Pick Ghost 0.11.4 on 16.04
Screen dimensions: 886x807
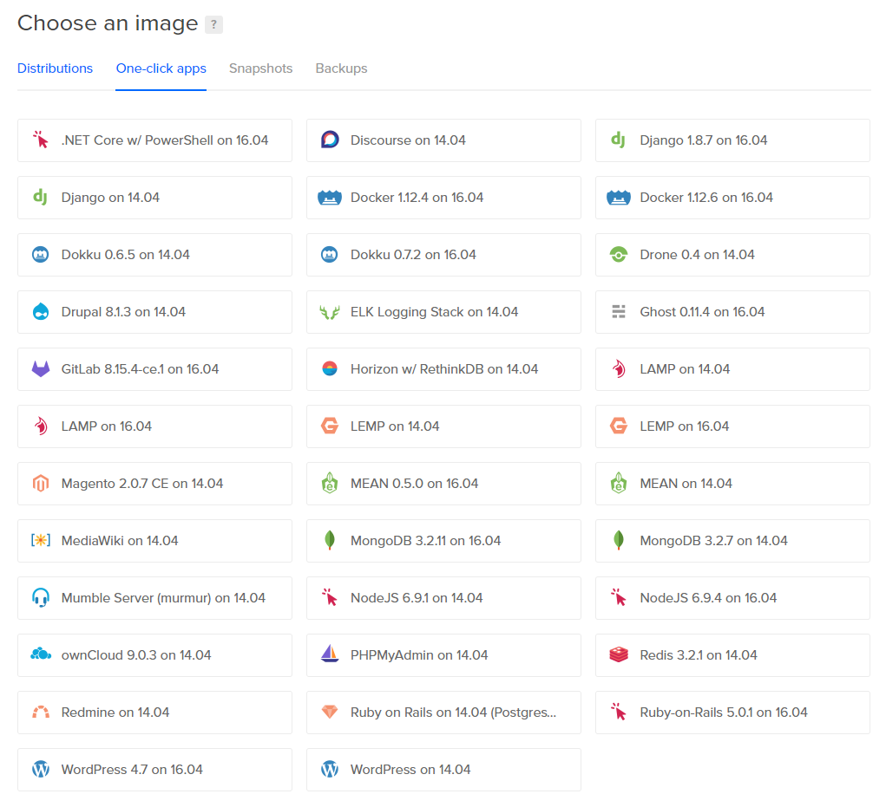pyautogui.click(x=732, y=311)
